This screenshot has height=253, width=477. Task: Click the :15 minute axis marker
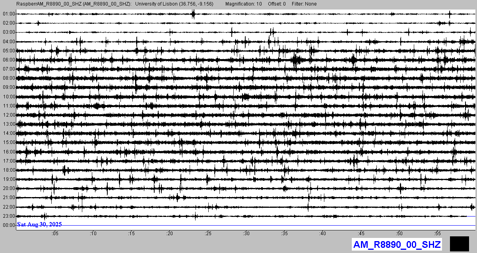coord(131,233)
